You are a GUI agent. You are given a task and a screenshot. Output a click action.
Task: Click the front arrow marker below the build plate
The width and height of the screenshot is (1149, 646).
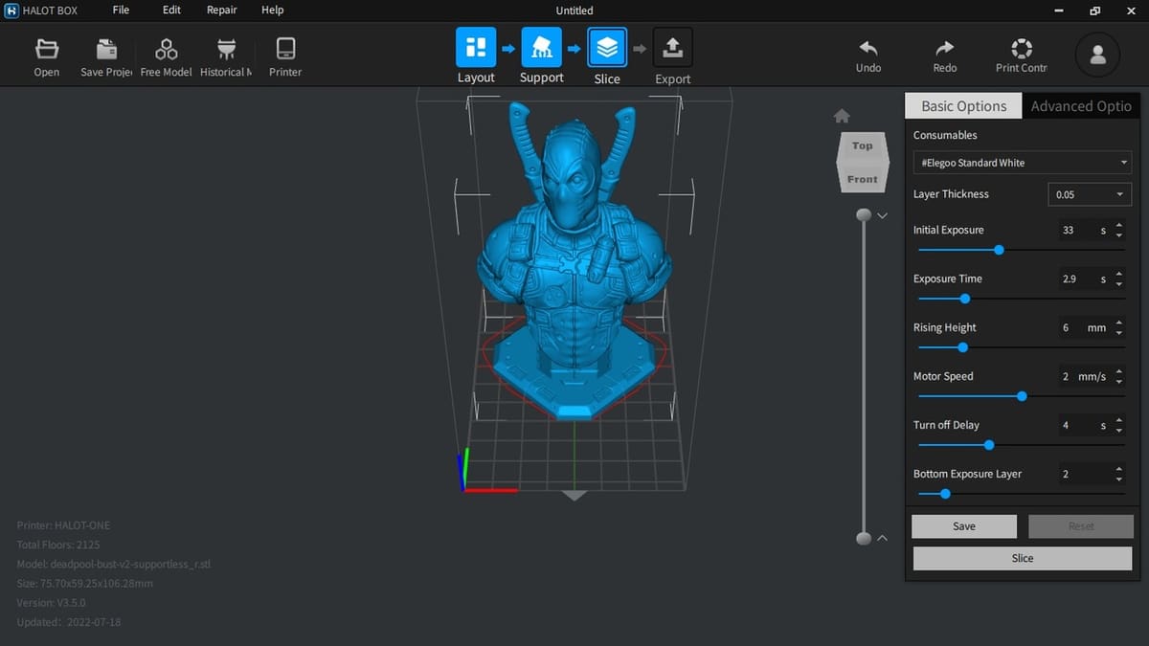tap(574, 496)
